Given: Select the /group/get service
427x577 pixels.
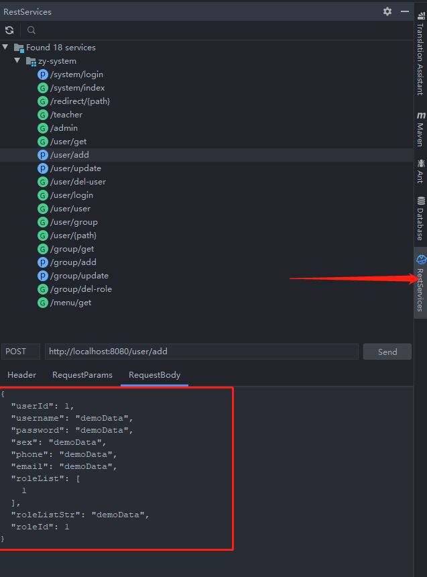Looking at the screenshot, I should [72, 249].
